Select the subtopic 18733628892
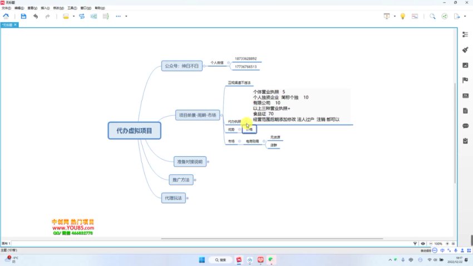The width and height of the screenshot is (473, 266). [246, 58]
